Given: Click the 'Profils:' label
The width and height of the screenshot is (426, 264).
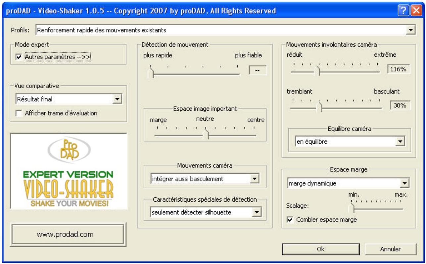Looking at the screenshot, I should point(20,30).
